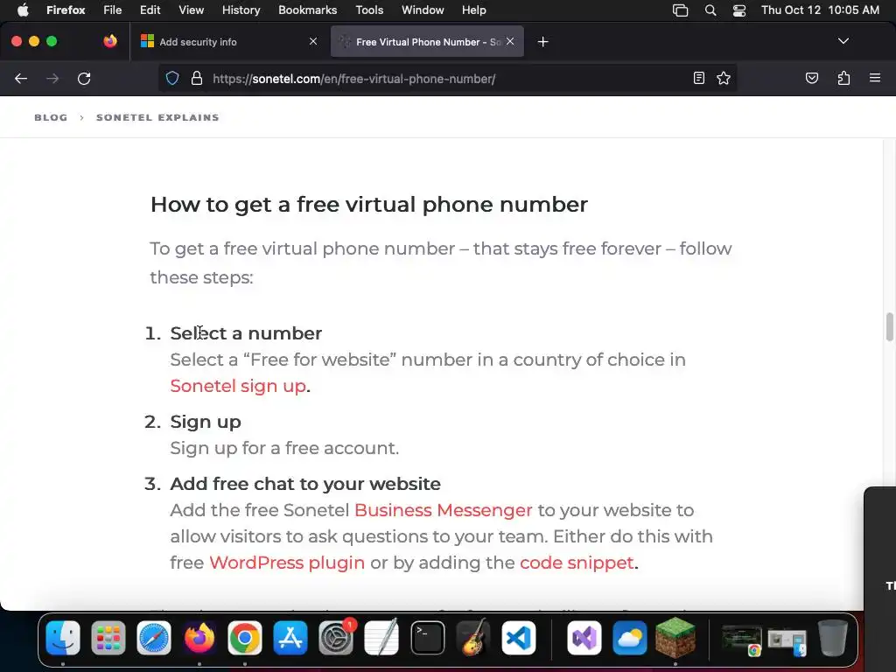Click the Add free chat to your website title
Image resolution: width=896 pixels, height=672 pixels.
pyautogui.click(x=305, y=483)
